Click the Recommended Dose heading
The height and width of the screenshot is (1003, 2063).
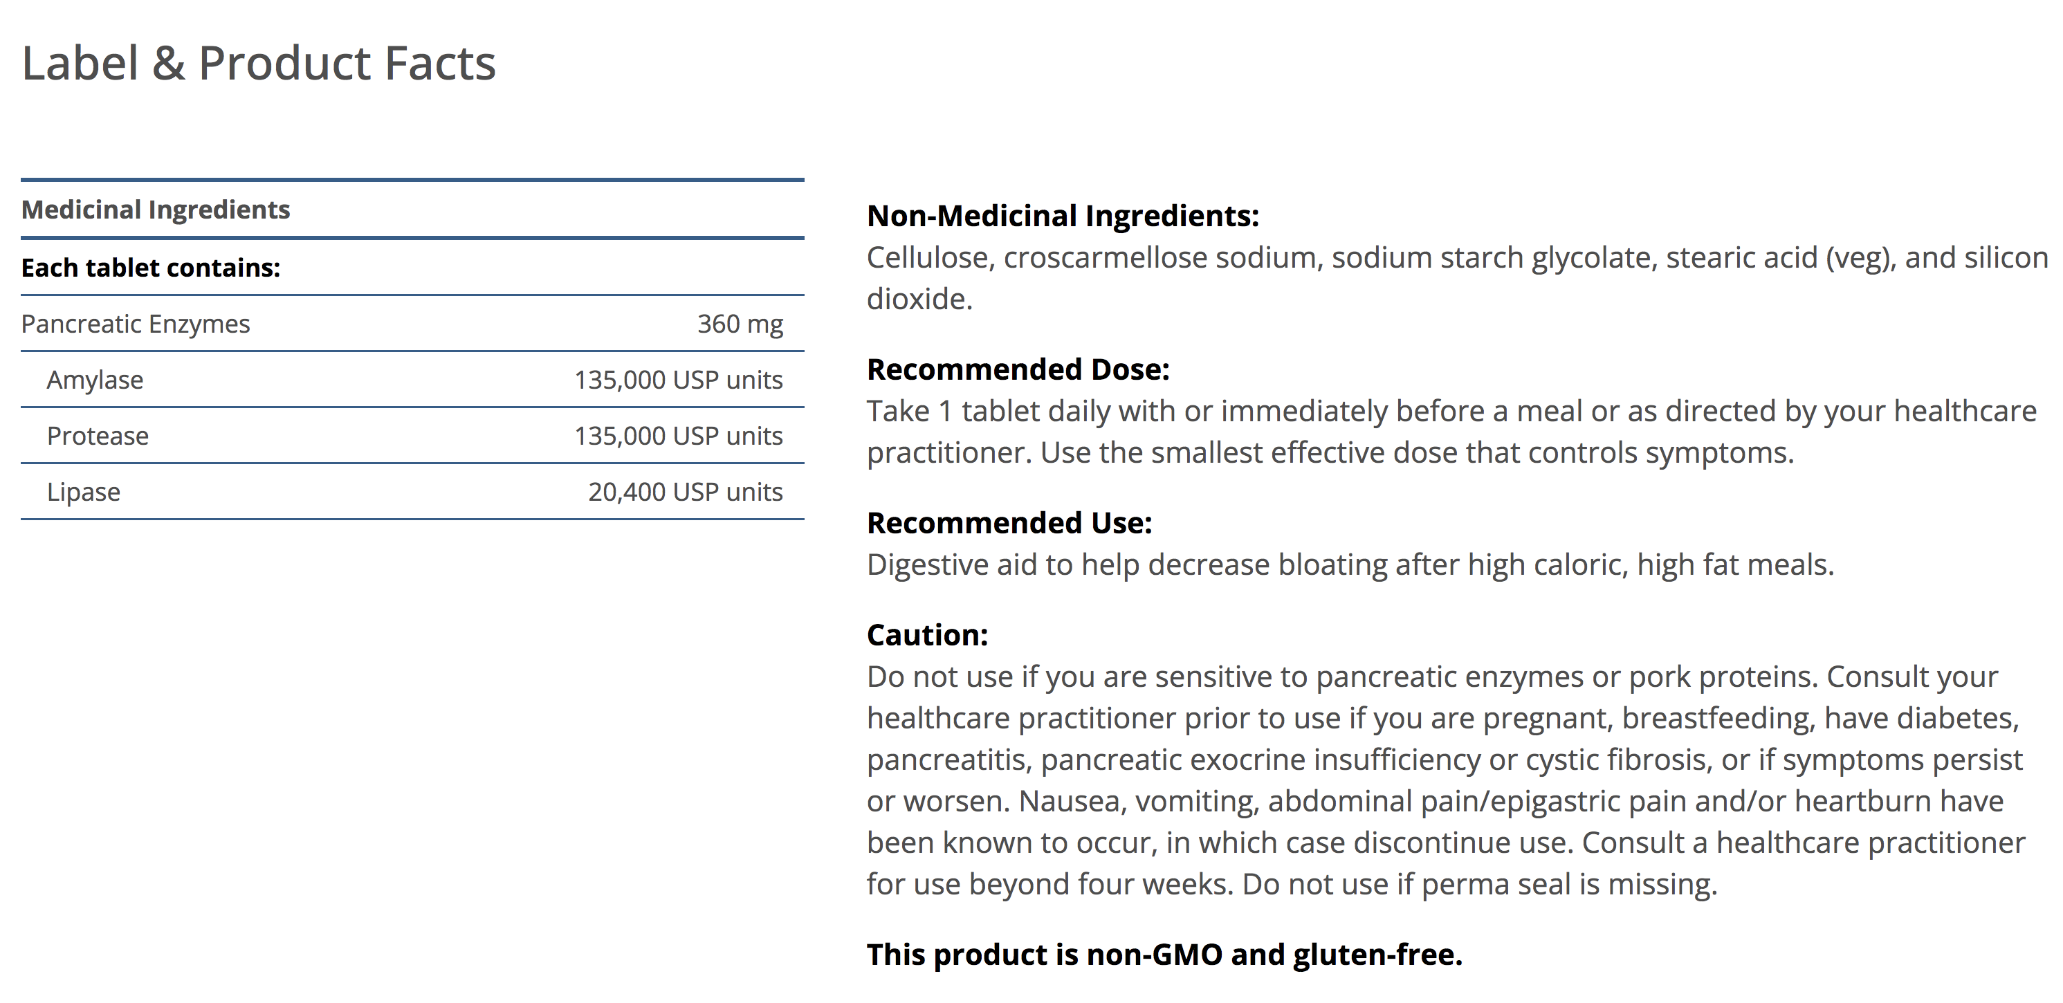point(1018,370)
